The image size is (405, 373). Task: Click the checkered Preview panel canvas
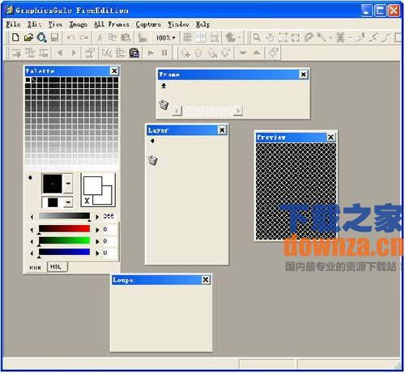(296, 191)
